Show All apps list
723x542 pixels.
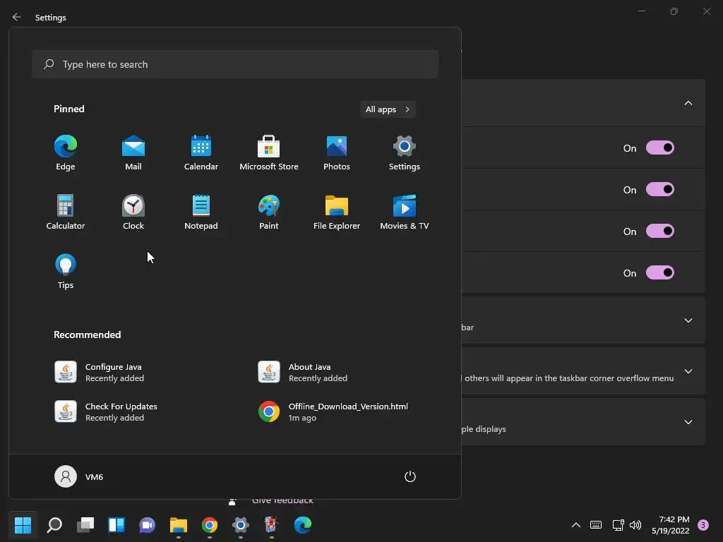point(388,109)
